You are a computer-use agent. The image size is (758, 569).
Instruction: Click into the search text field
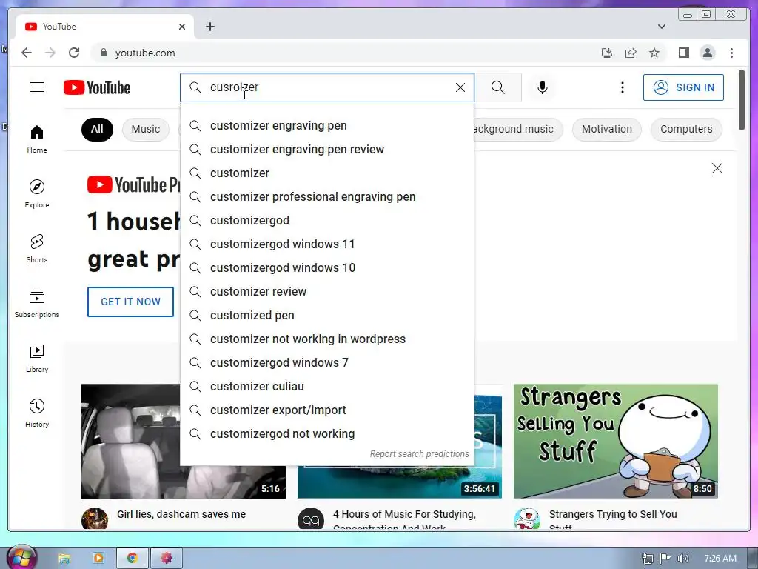[329, 87]
